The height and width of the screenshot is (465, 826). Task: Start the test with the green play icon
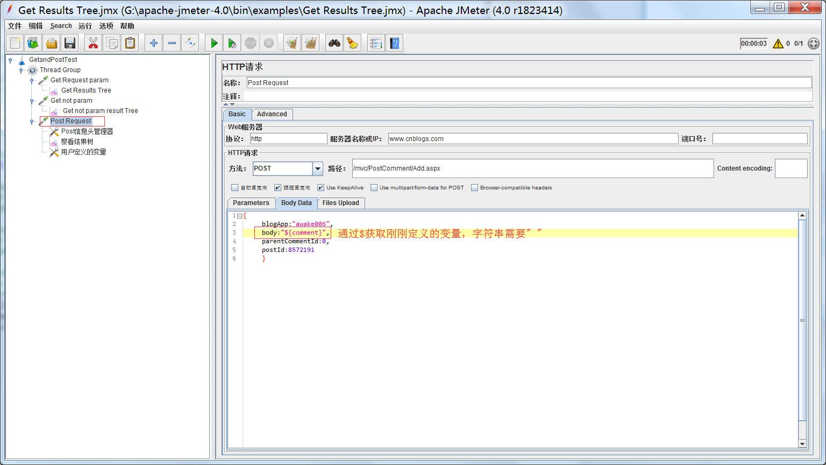(x=214, y=43)
